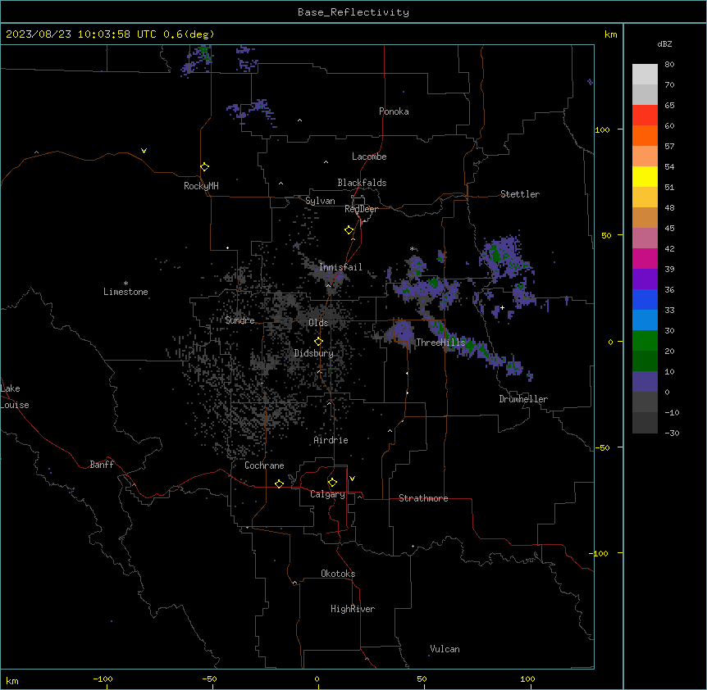Select the yellow diamond between Olds and Didsbury
Screen dimensions: 707x690
(x=319, y=342)
